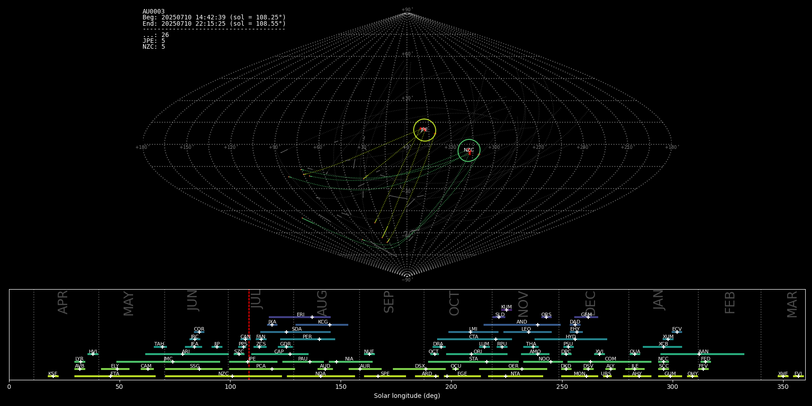
Task: Select the CAP shower bar in timeline
Action: coord(280,354)
